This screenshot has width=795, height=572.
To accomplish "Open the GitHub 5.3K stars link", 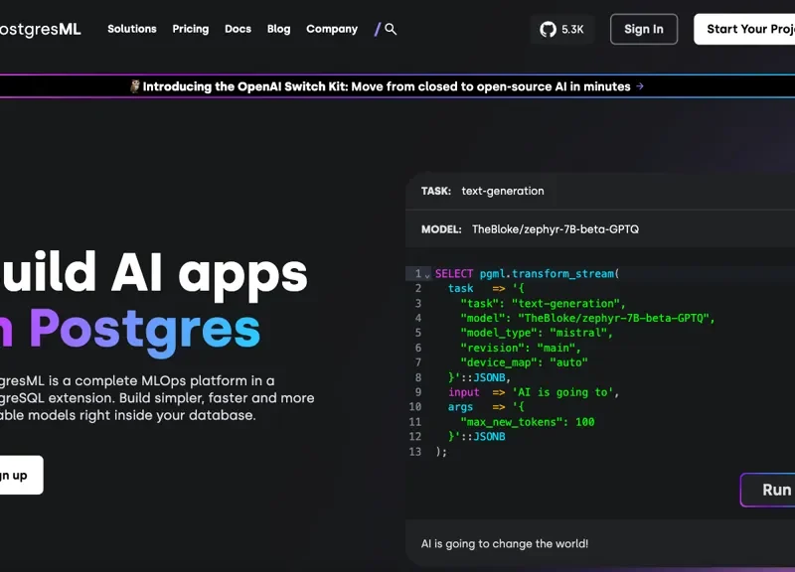I will [561, 30].
